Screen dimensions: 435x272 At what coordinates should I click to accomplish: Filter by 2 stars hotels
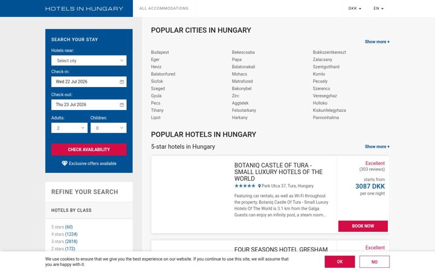pos(63,248)
